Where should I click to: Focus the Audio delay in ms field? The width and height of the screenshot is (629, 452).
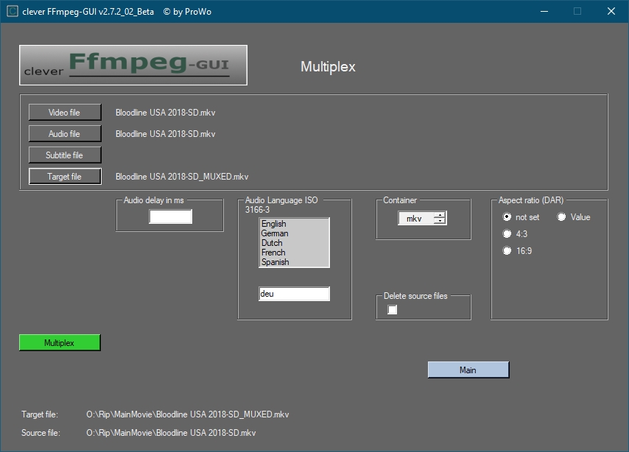(170, 216)
